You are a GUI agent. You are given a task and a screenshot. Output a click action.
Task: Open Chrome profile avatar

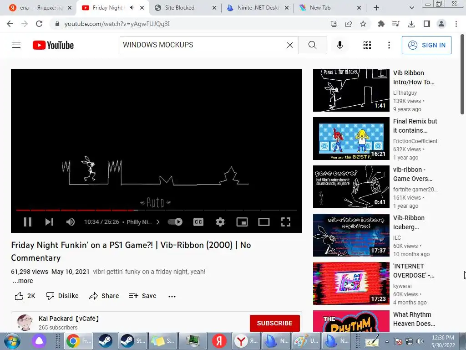(441, 24)
